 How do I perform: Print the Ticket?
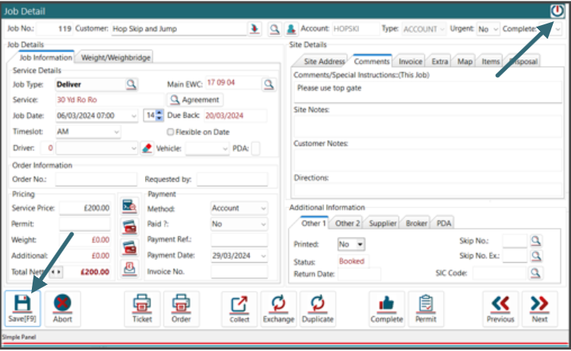[x=142, y=308]
